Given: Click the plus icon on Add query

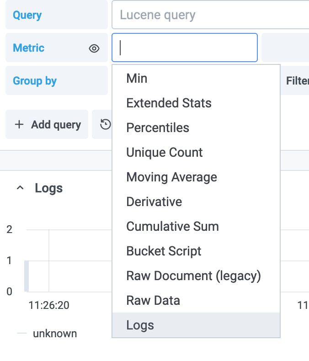Looking at the screenshot, I should [19, 125].
